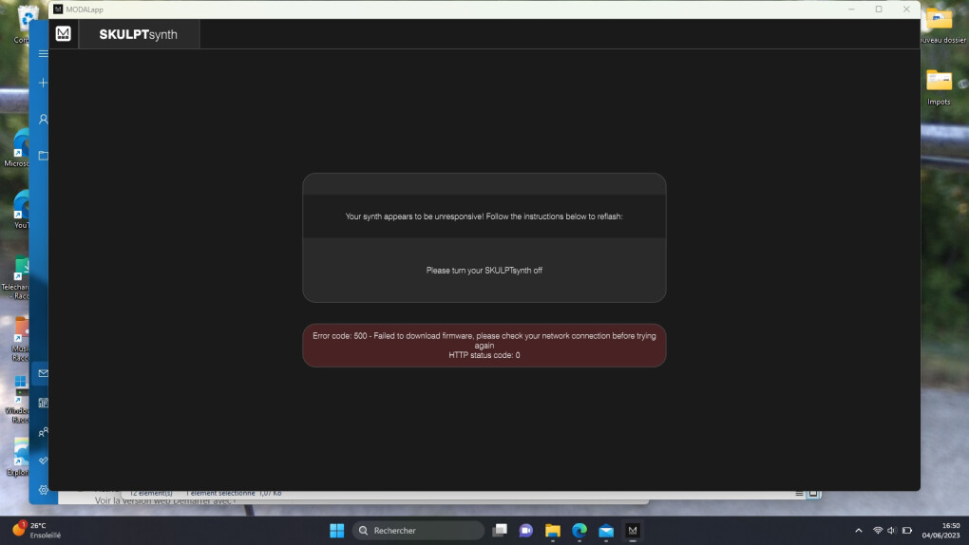
Task: Open the person account icon in the sidebar
Action: click(x=44, y=120)
